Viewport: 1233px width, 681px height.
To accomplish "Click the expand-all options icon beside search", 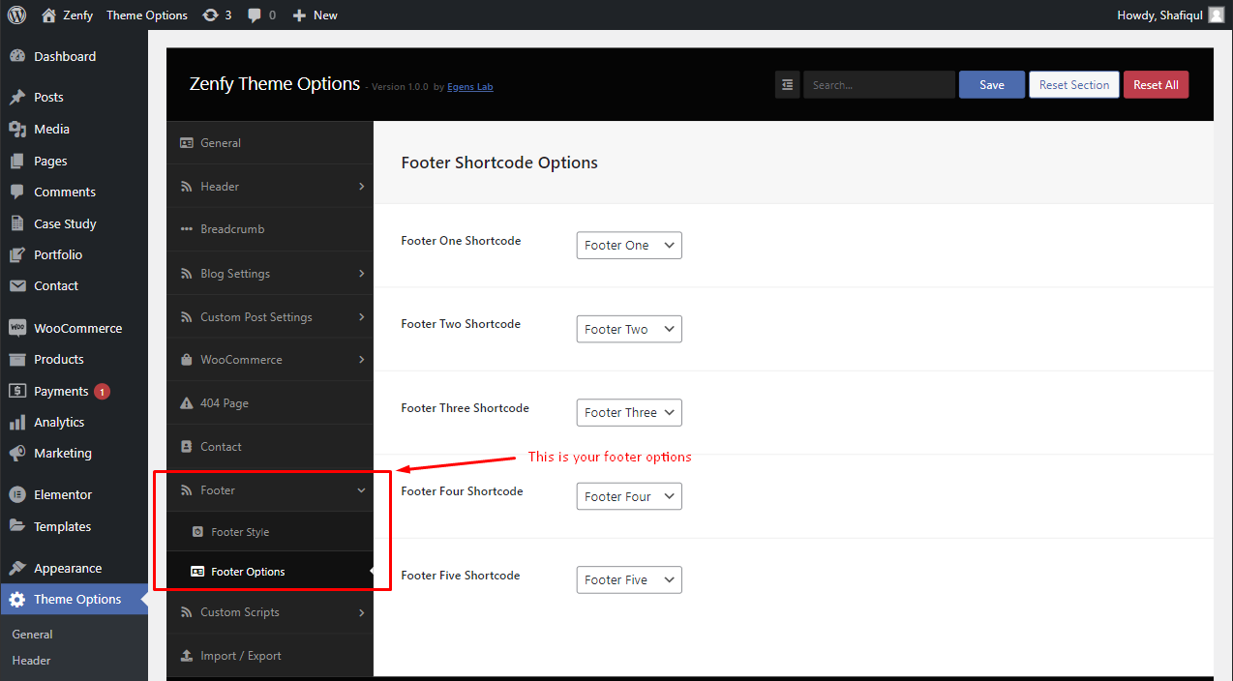I will pos(787,85).
